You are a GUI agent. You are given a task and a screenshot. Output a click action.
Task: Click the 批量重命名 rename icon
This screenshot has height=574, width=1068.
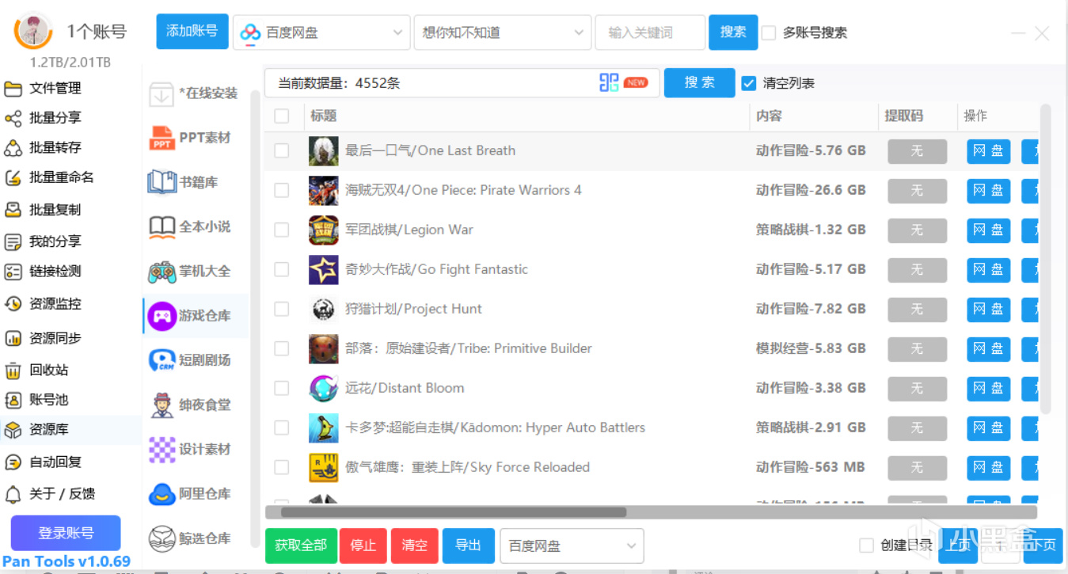click(x=13, y=177)
